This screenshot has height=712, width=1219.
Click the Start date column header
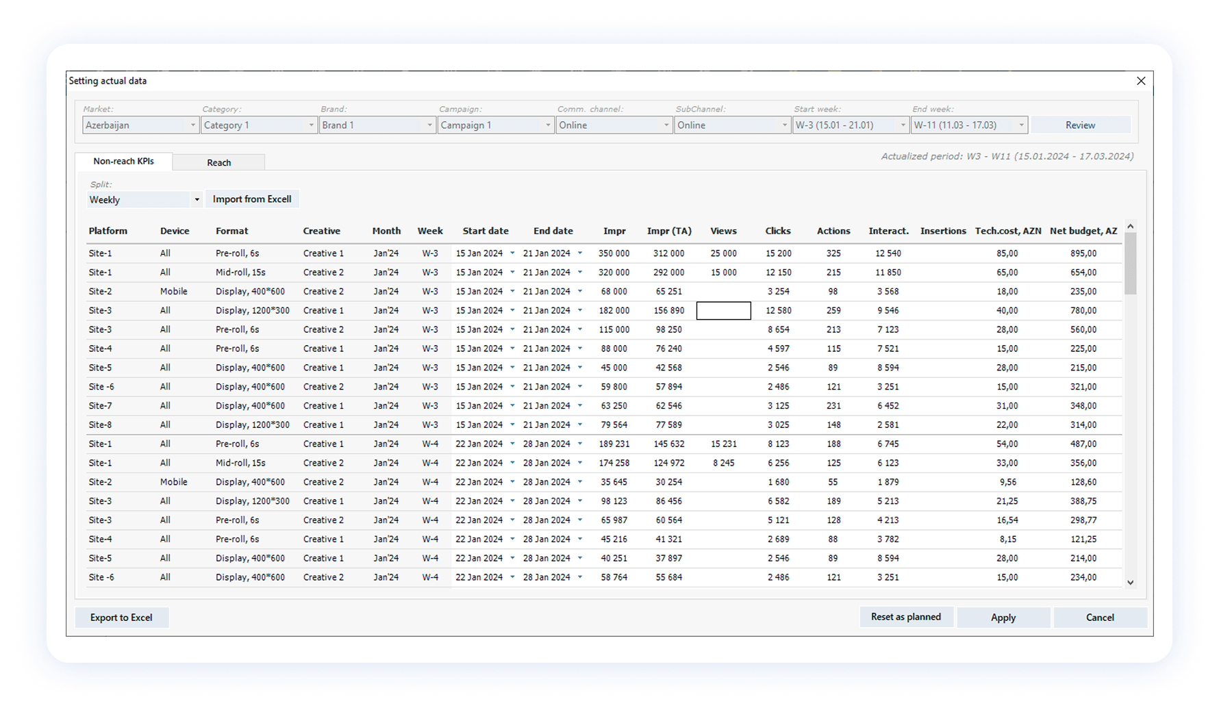point(486,231)
